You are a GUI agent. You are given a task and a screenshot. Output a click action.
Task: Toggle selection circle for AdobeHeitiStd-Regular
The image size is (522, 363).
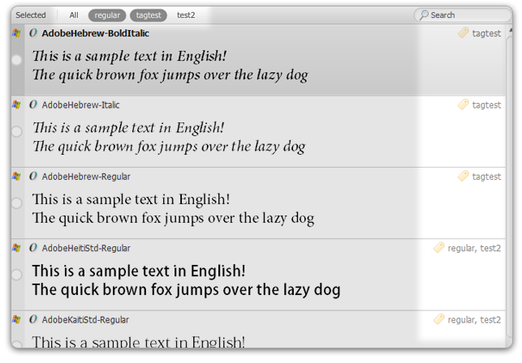16,275
